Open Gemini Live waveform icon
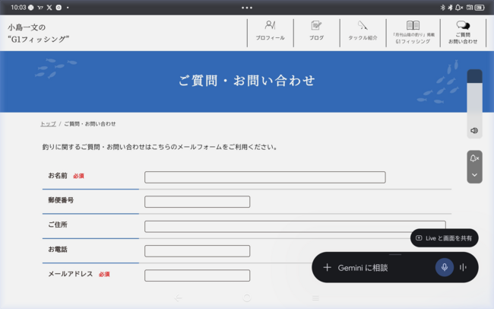 point(463,268)
